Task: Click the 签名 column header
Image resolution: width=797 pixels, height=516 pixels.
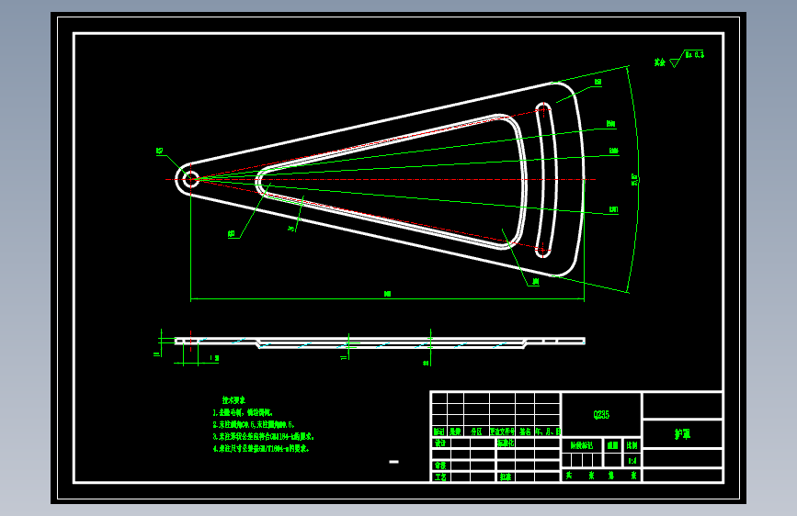Action: (525, 432)
